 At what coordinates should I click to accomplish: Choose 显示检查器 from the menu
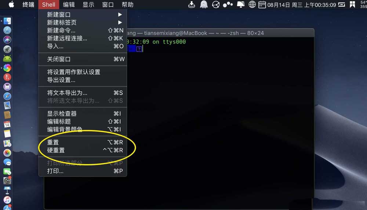83,114
